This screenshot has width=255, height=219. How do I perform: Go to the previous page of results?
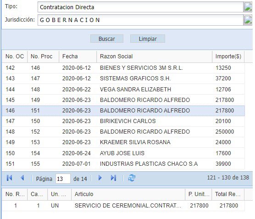[22, 178]
